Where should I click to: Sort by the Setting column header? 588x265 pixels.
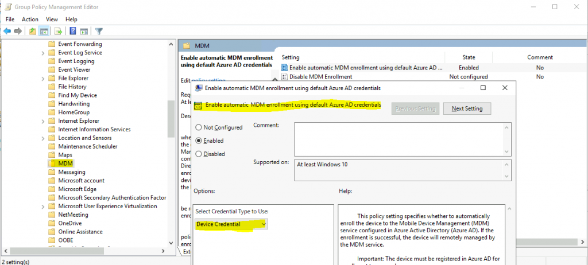291,57
